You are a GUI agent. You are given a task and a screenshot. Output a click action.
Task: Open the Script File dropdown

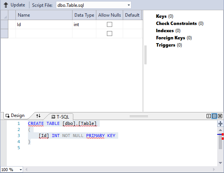click(x=129, y=5)
